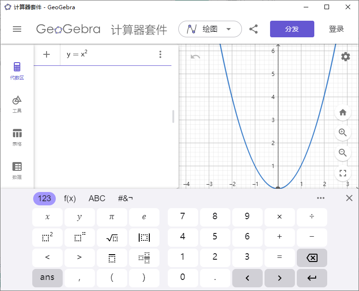This screenshot has height=291, width=359.
Task: Tap the multiply key
Action: point(280,217)
